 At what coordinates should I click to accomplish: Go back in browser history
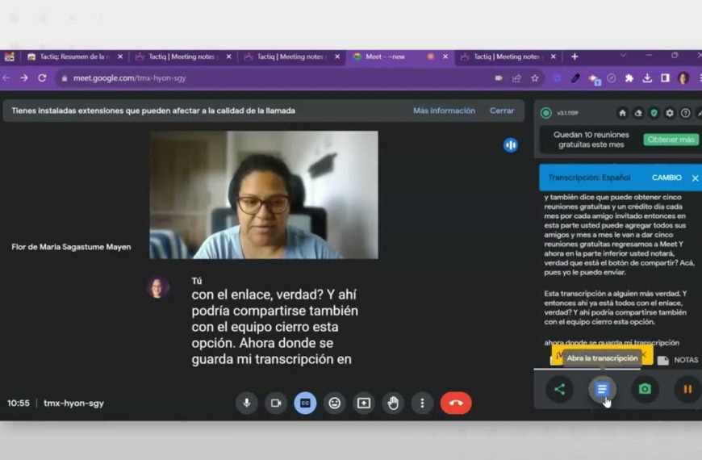[6, 78]
